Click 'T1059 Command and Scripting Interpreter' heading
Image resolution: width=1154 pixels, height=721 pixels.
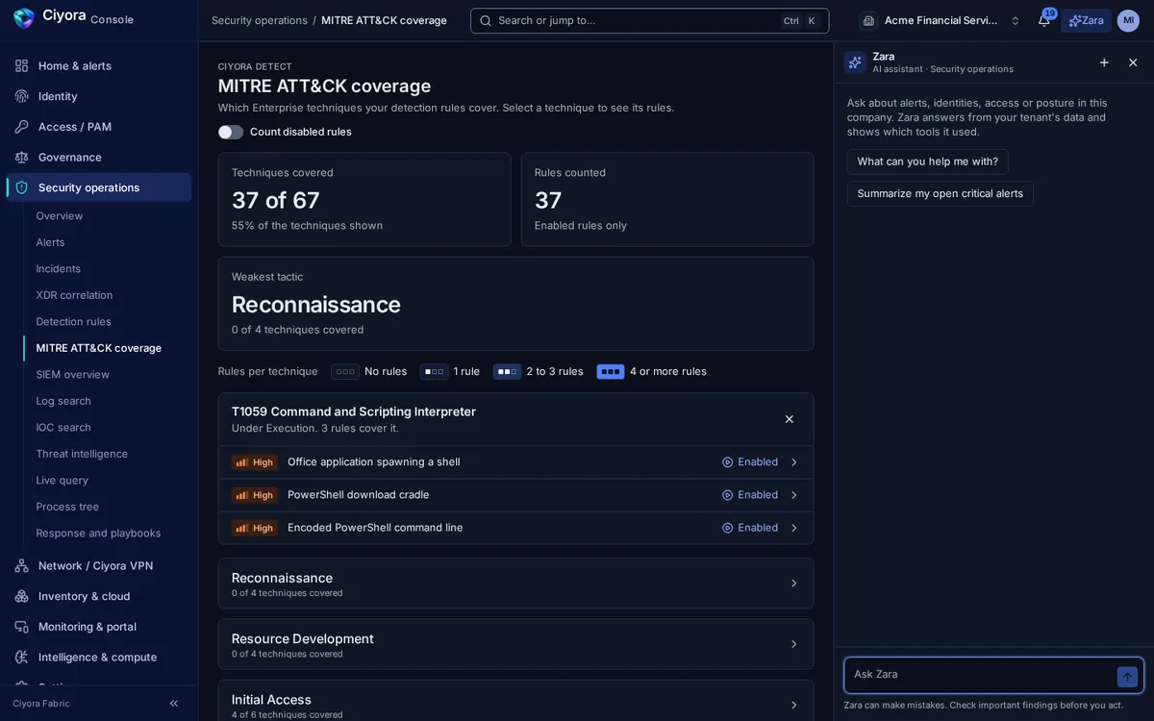pyautogui.click(x=354, y=411)
